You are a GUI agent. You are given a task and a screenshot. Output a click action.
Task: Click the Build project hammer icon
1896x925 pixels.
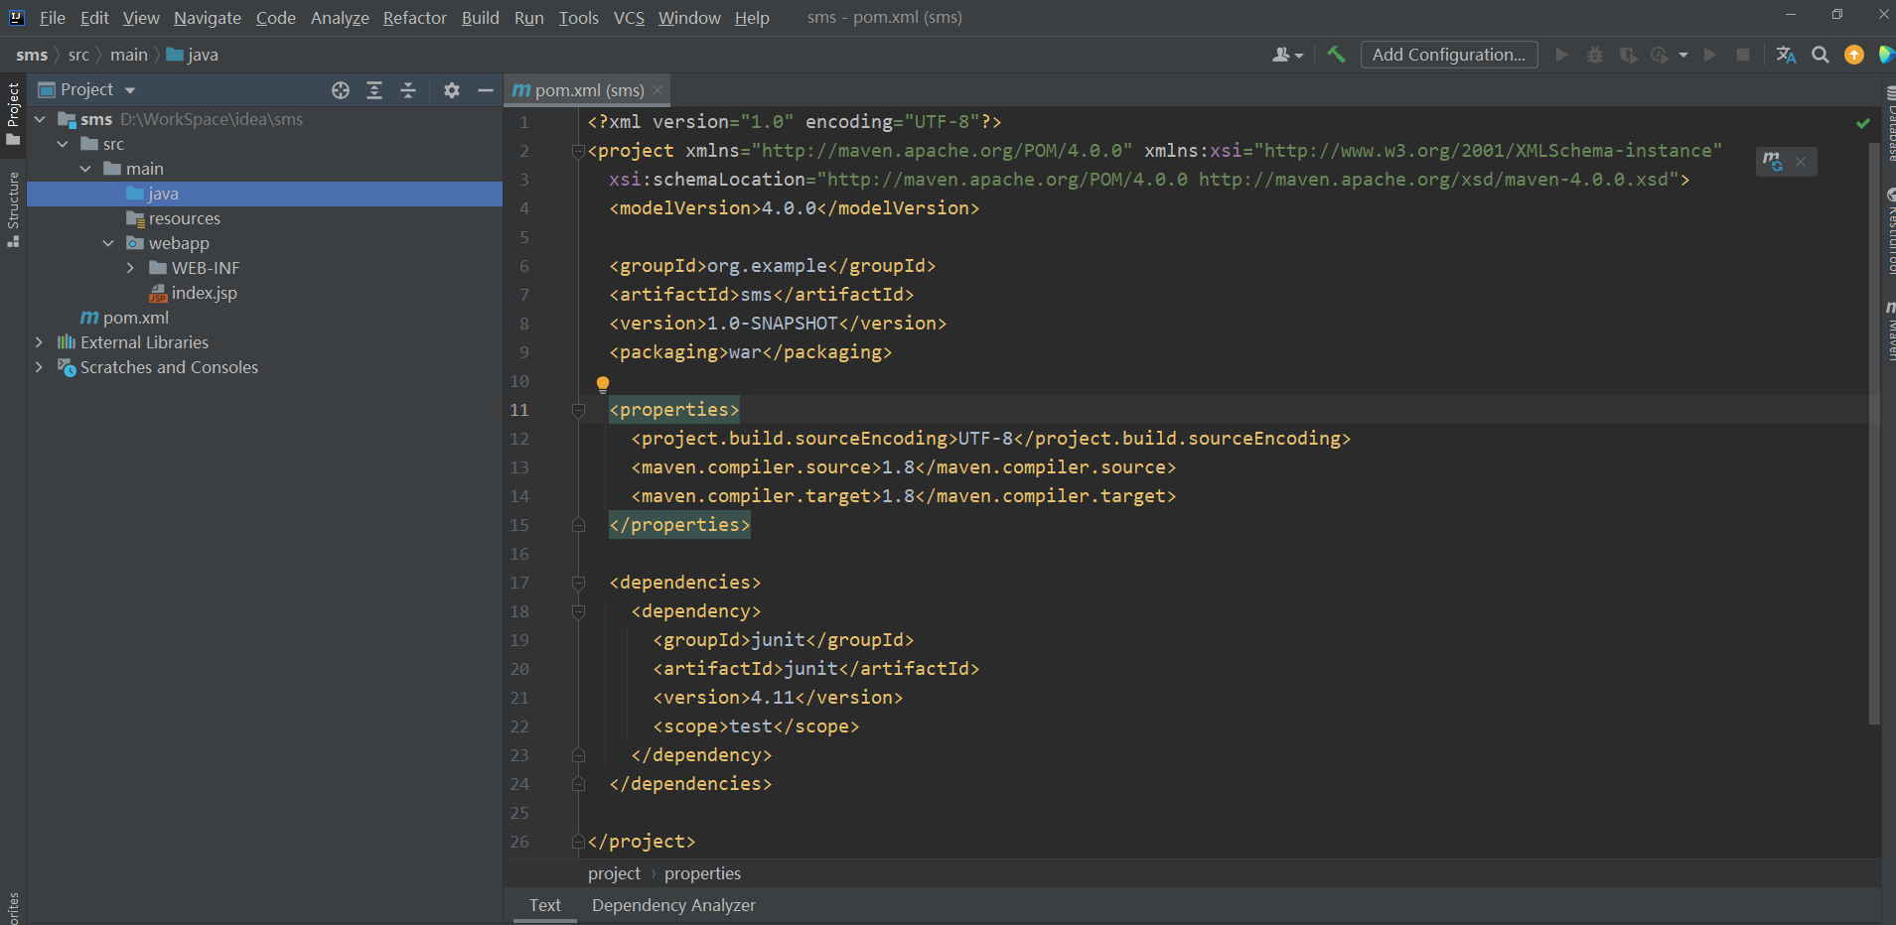[x=1336, y=55]
